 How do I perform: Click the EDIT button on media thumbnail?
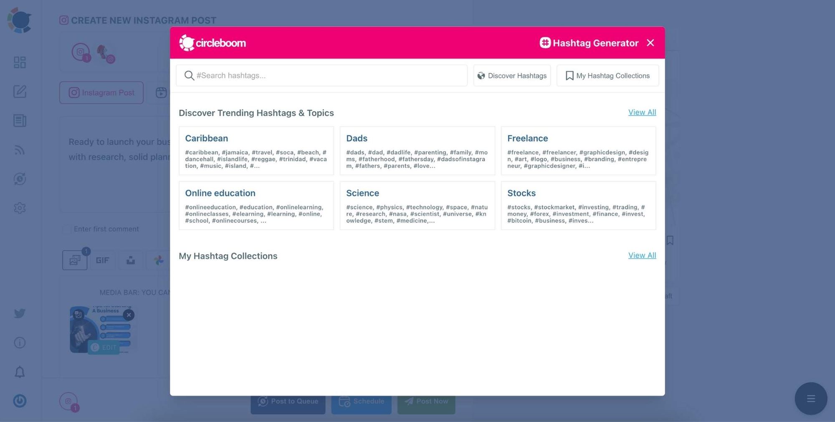pyautogui.click(x=104, y=347)
